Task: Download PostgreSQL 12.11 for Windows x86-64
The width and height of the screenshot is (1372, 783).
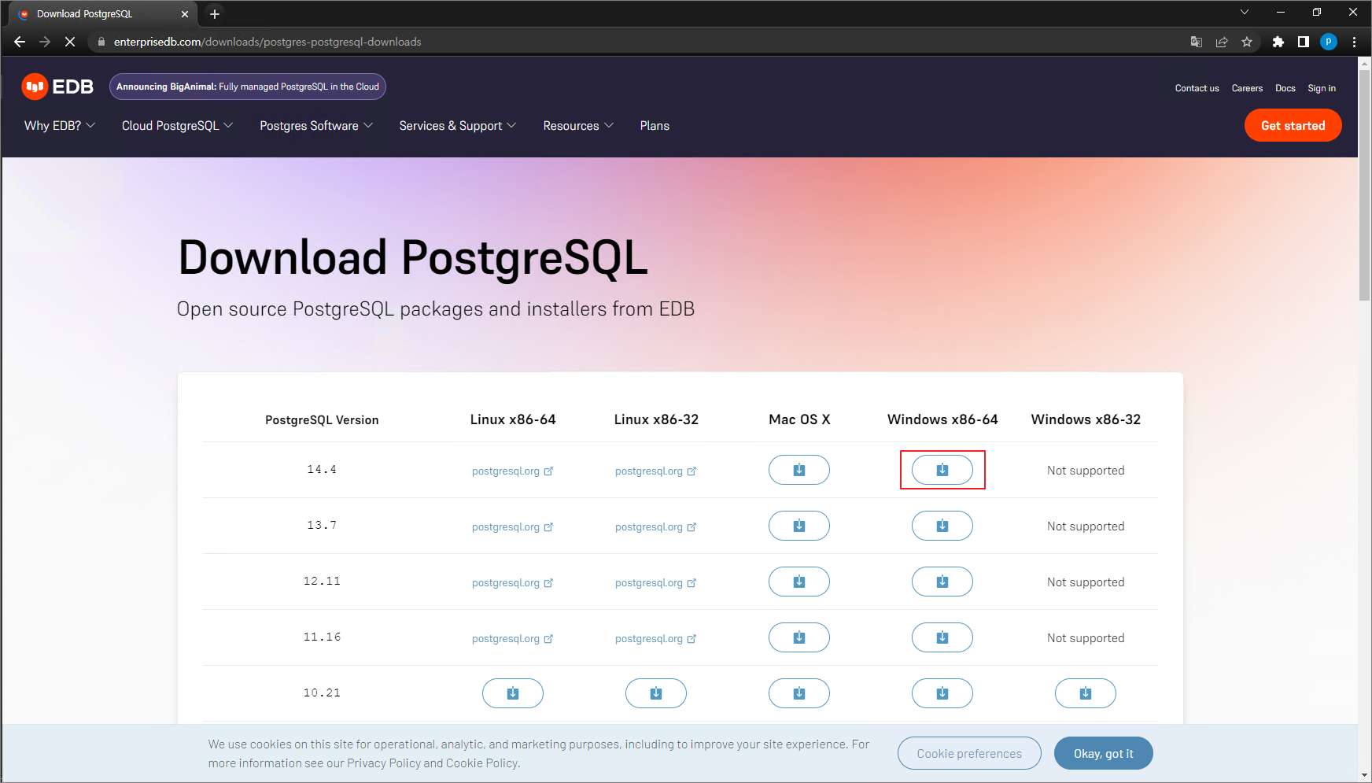Action: tap(942, 582)
